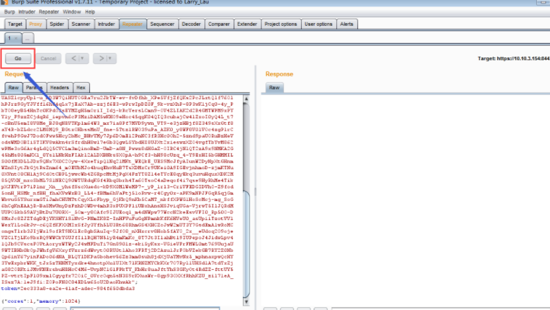
Task: Select the request Headers tab
Action: (x=60, y=87)
